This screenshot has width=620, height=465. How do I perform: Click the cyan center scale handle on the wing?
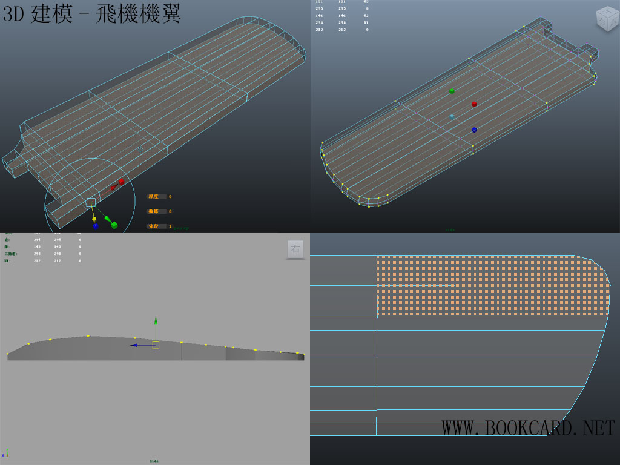click(452, 116)
